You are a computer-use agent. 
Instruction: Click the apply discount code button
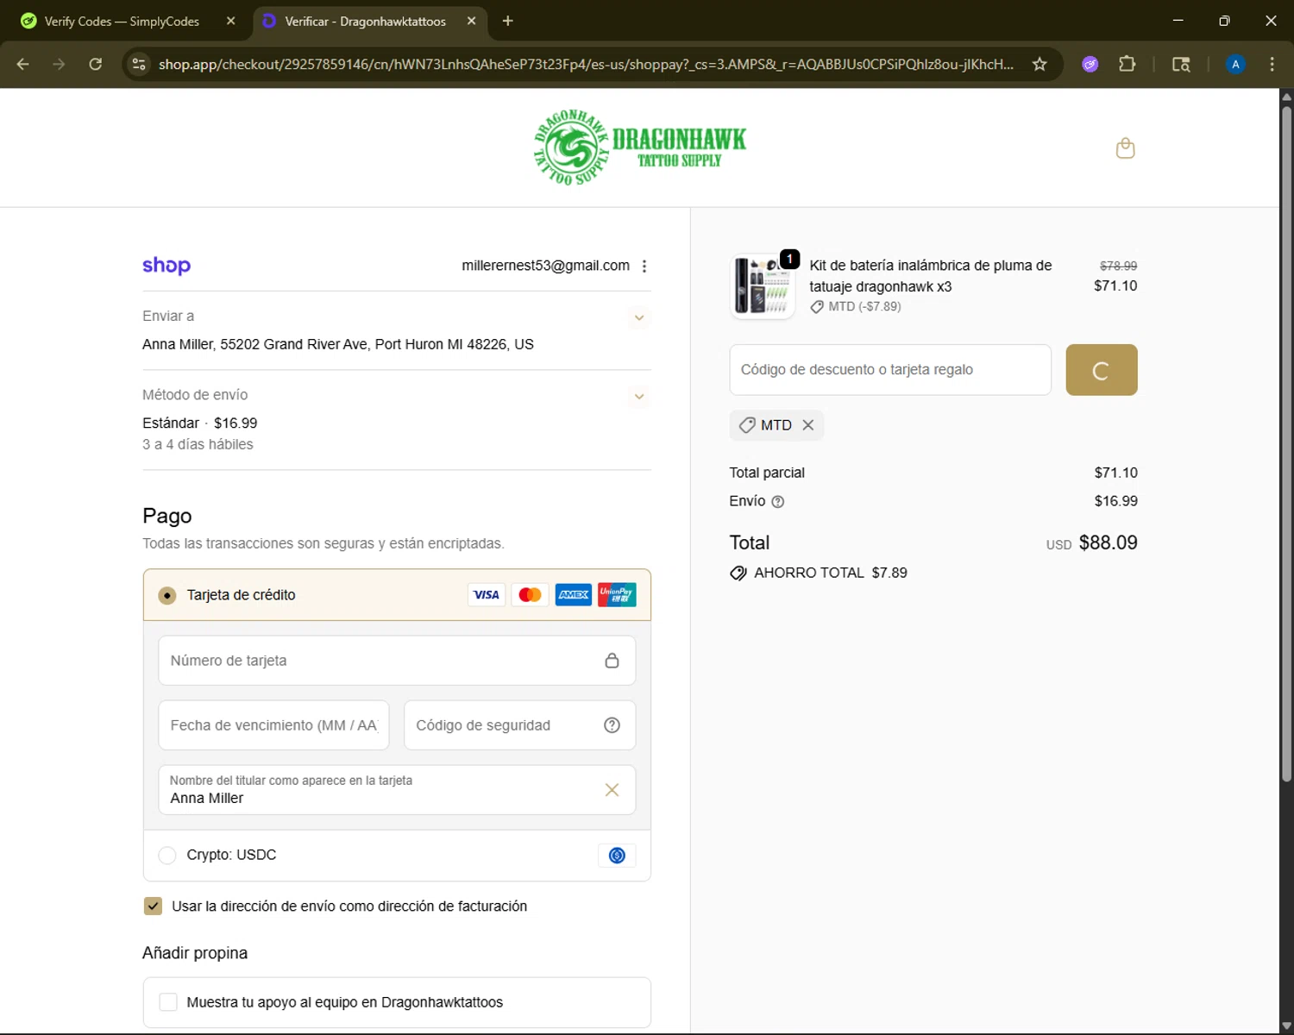[1102, 370]
